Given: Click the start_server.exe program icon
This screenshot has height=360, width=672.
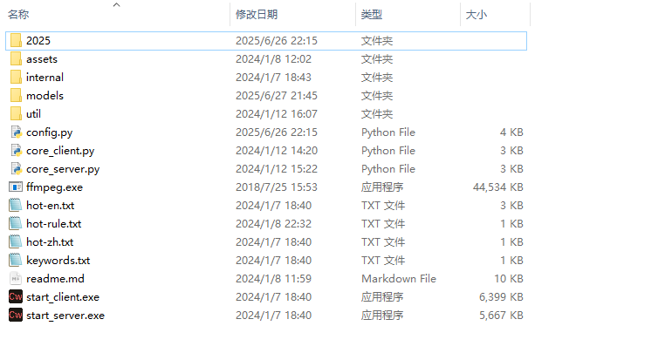Looking at the screenshot, I should [16, 315].
